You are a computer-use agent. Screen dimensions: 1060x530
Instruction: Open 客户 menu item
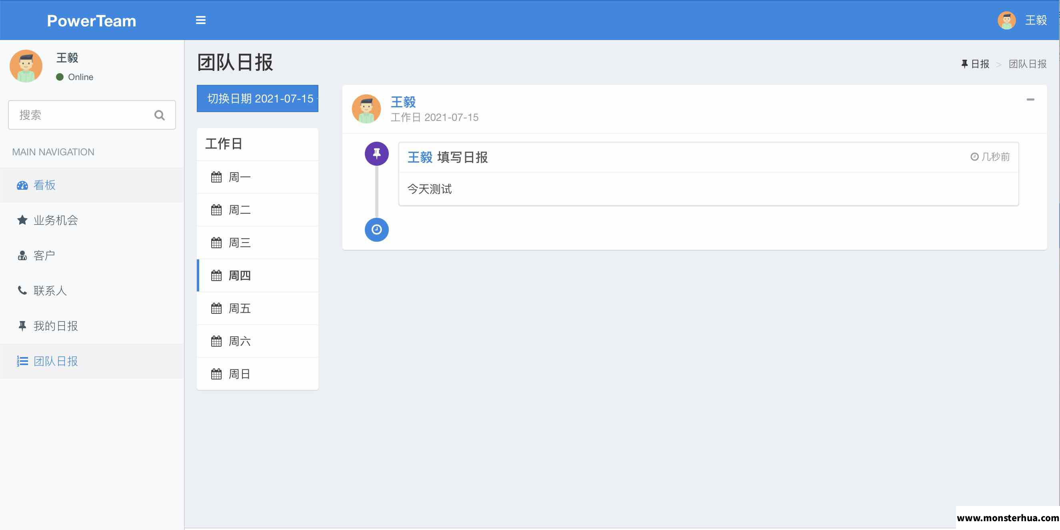92,255
